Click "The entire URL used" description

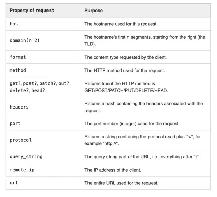coord(121,183)
